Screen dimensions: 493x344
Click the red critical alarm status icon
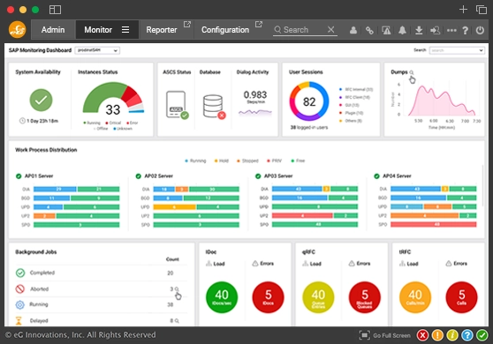423,335
